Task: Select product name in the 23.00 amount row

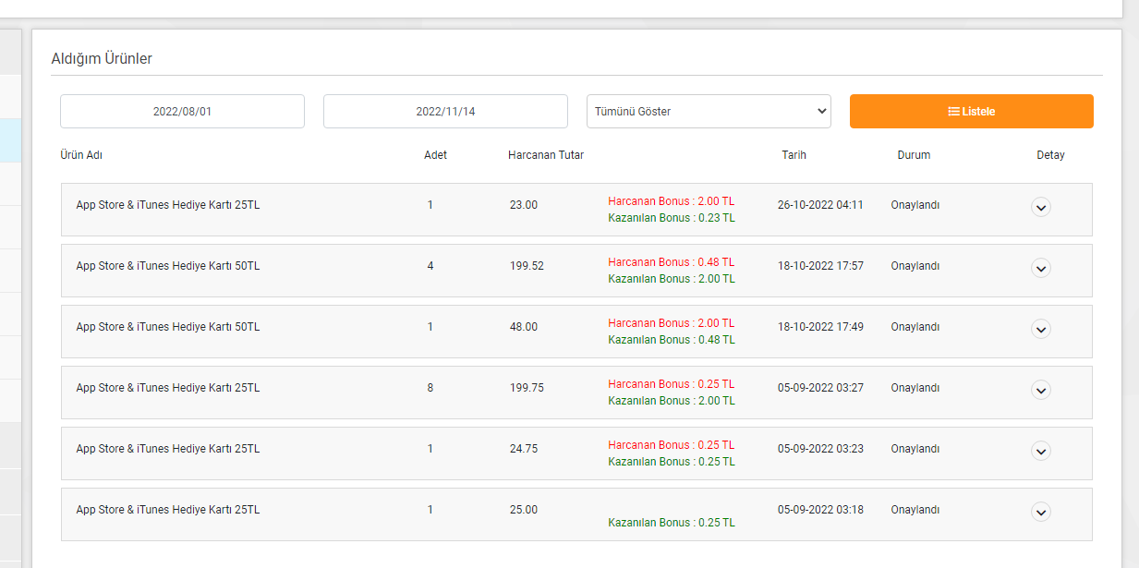Action: coord(168,205)
